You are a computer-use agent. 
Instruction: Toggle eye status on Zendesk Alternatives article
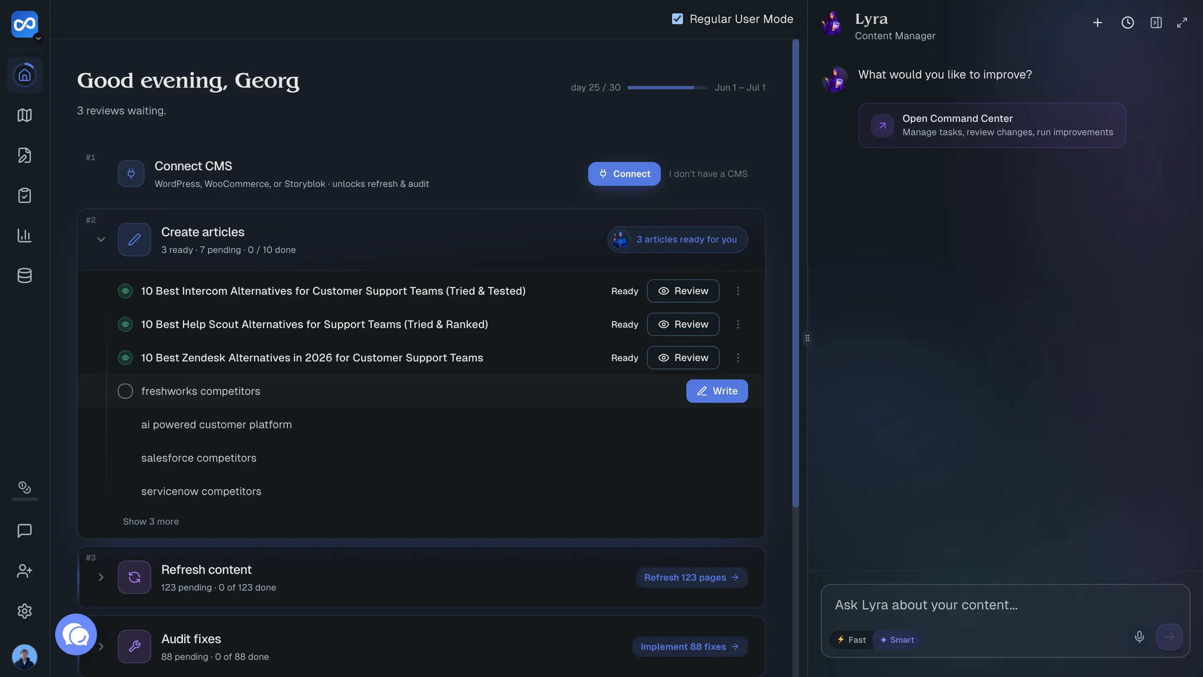(x=125, y=358)
